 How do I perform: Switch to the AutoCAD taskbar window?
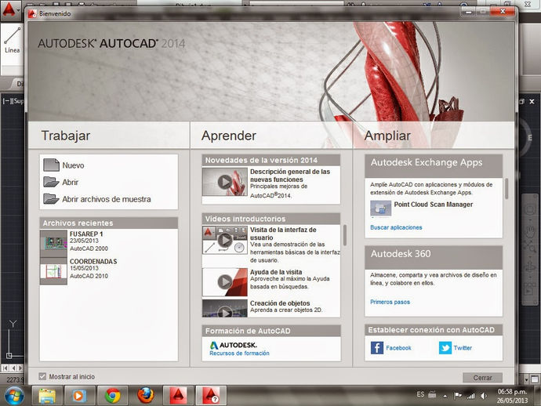point(178,395)
